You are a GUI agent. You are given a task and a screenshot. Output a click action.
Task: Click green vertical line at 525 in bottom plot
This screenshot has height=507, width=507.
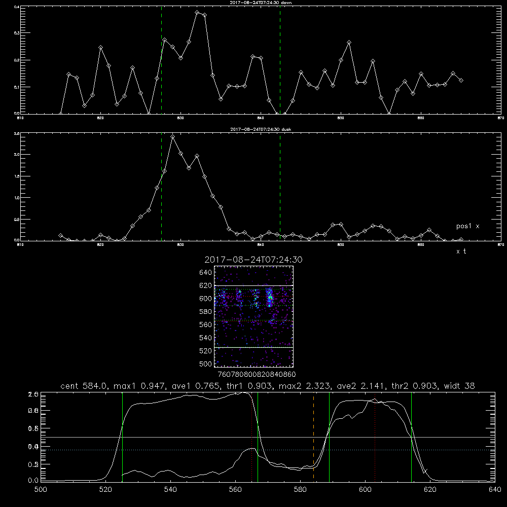122,437
